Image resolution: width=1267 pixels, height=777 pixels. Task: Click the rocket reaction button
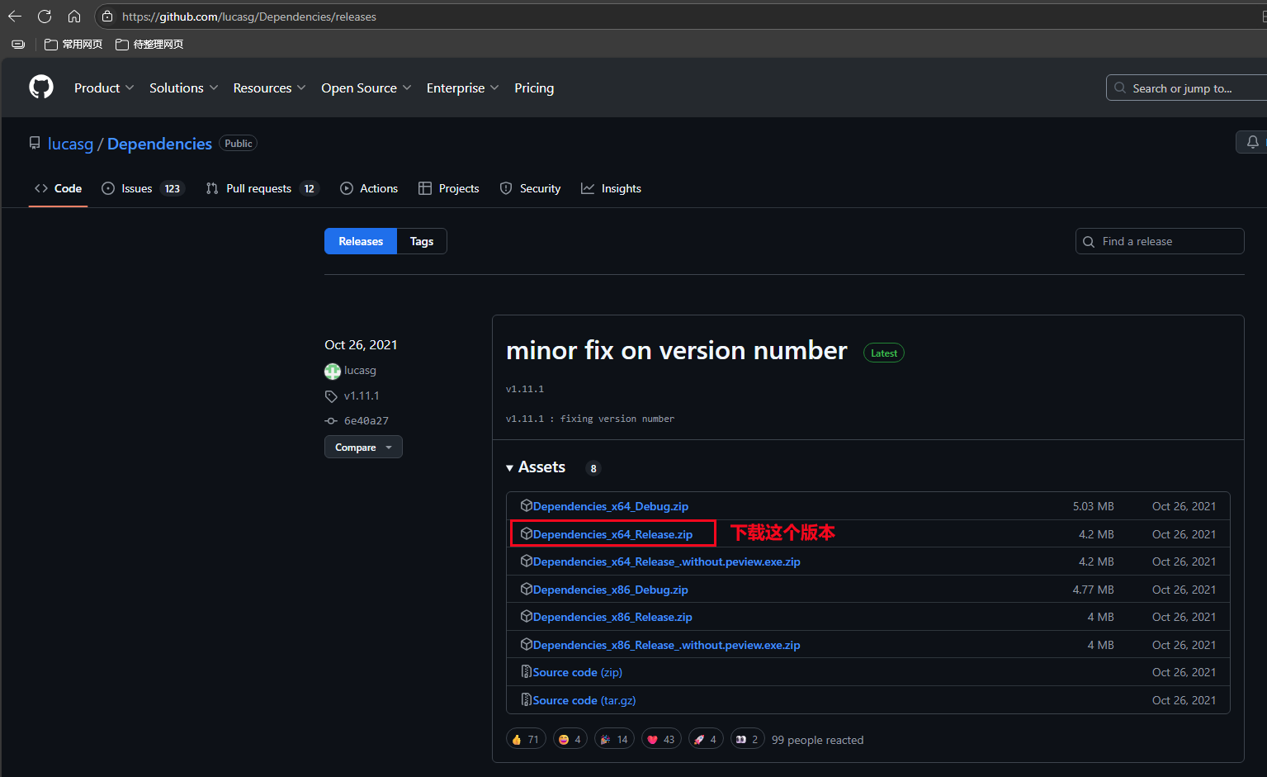coord(706,739)
